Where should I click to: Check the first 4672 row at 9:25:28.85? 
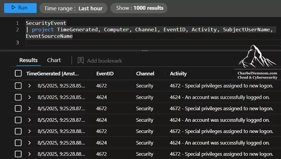pyautogui.click(x=18, y=86)
